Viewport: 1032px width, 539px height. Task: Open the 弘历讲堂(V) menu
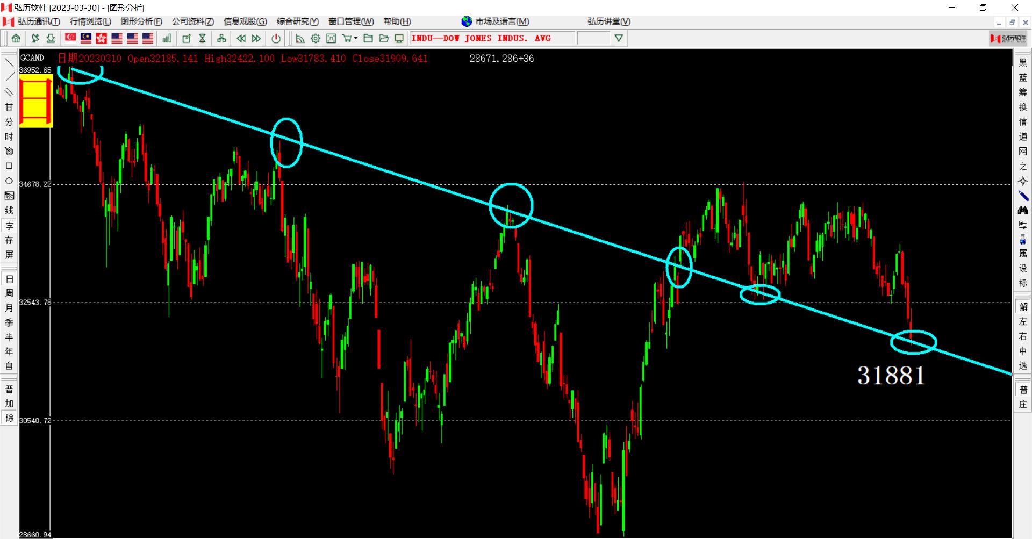609,21
